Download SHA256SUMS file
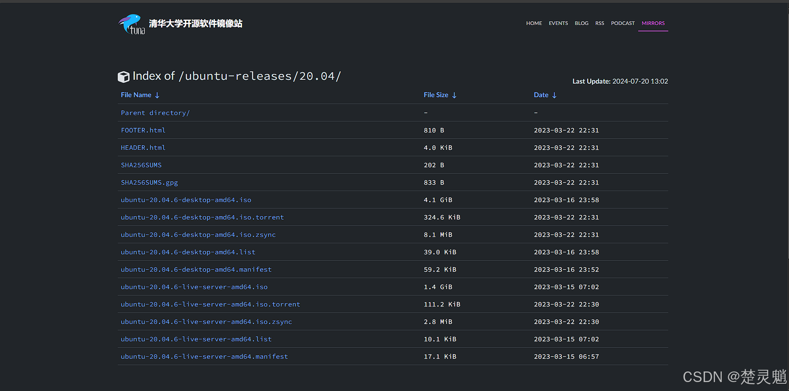The height and width of the screenshot is (391, 789). pyautogui.click(x=141, y=165)
